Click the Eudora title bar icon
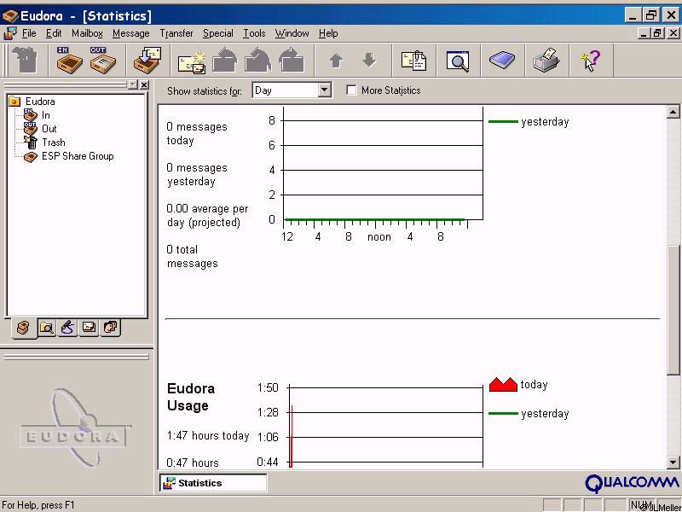Screen dimensions: 682x512 (x=9, y=16)
